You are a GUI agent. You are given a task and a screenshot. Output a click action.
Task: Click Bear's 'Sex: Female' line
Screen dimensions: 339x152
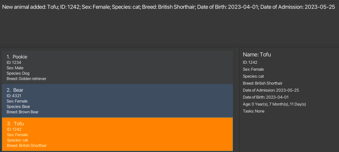pos(17,101)
